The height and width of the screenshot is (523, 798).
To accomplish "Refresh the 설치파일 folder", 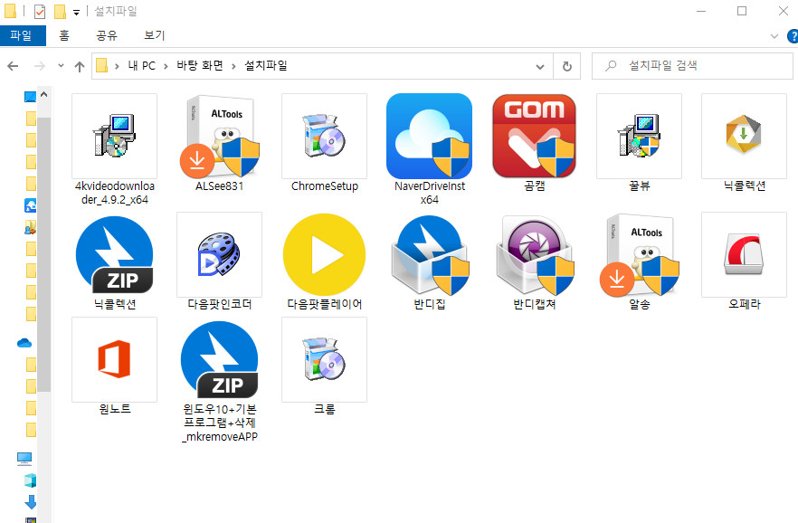I will [567, 66].
